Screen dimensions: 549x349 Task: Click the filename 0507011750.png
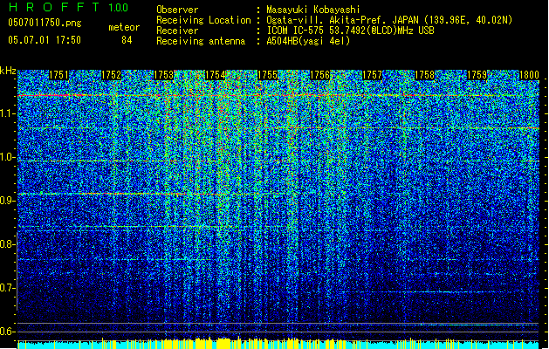pos(45,23)
